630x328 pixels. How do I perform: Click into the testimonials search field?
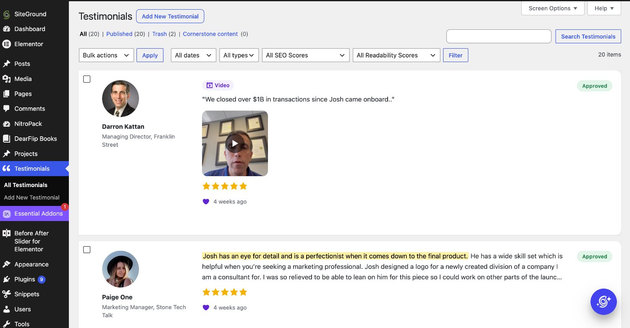pos(499,36)
